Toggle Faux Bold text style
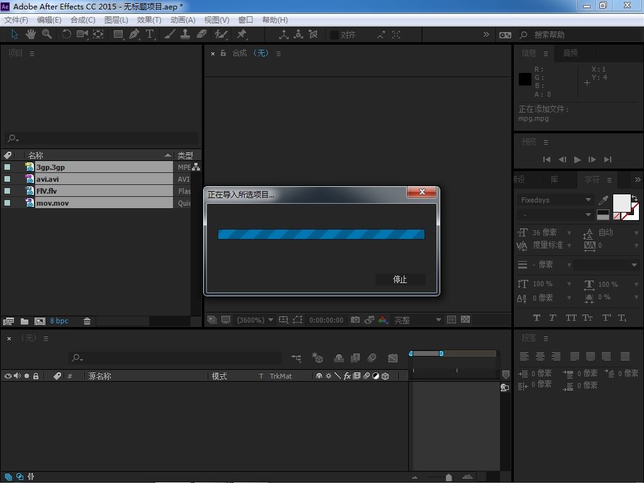 [536, 318]
